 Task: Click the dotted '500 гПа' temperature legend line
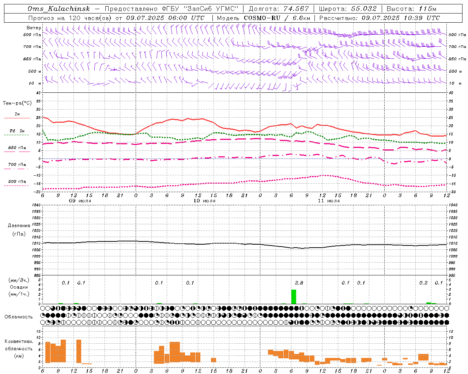[x=17, y=186]
